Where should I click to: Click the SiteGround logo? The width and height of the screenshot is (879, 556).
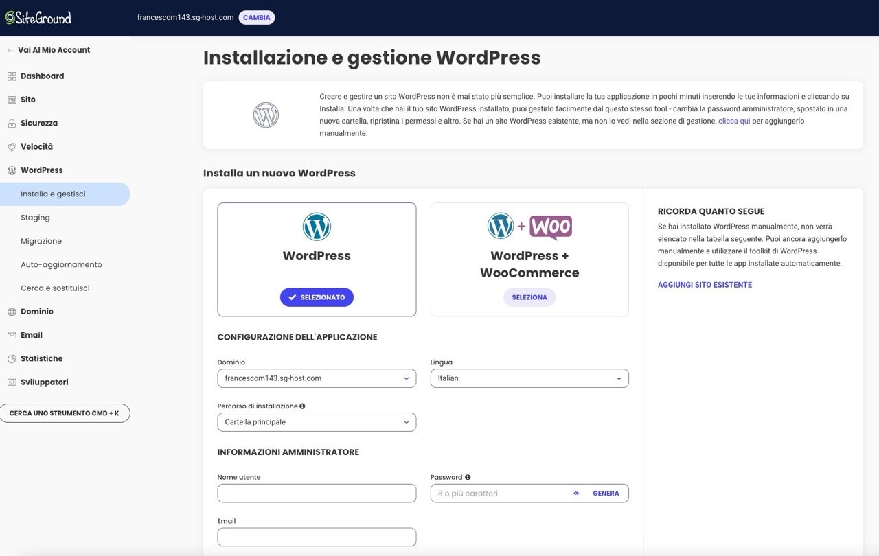(38, 18)
